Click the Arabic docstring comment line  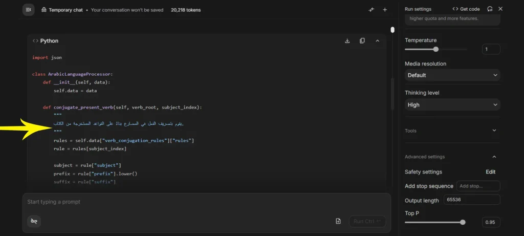point(119,124)
